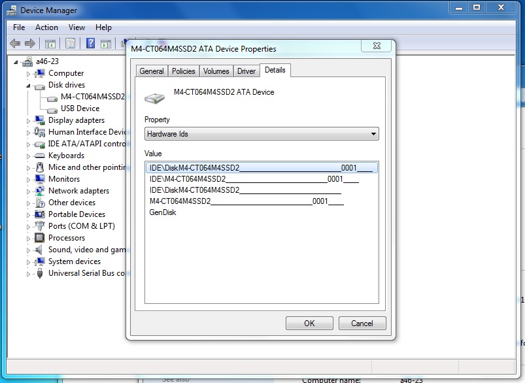
Task: Click the Monitors category icon
Action: [40, 179]
